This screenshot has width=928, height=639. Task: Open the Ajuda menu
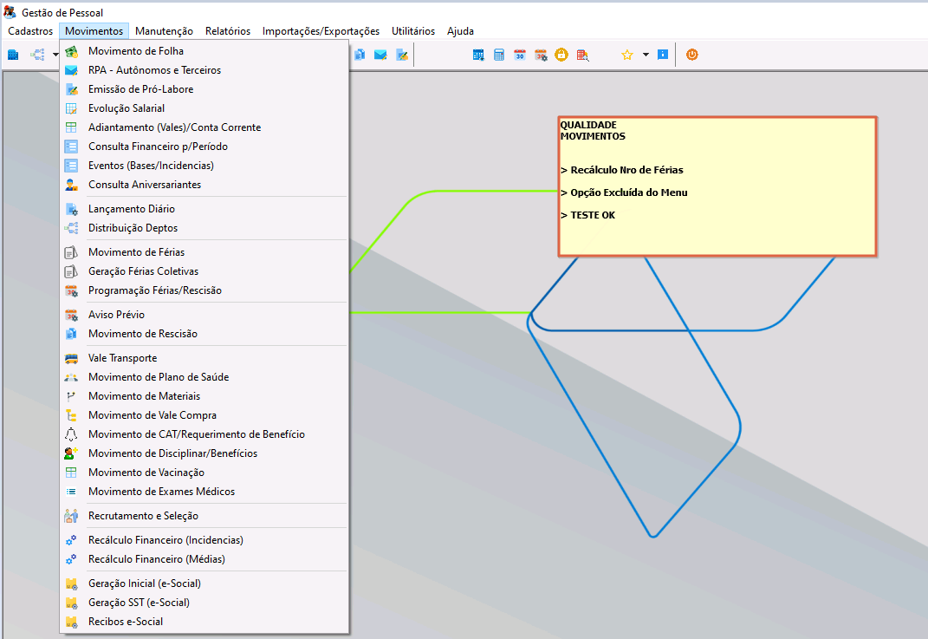pos(460,31)
